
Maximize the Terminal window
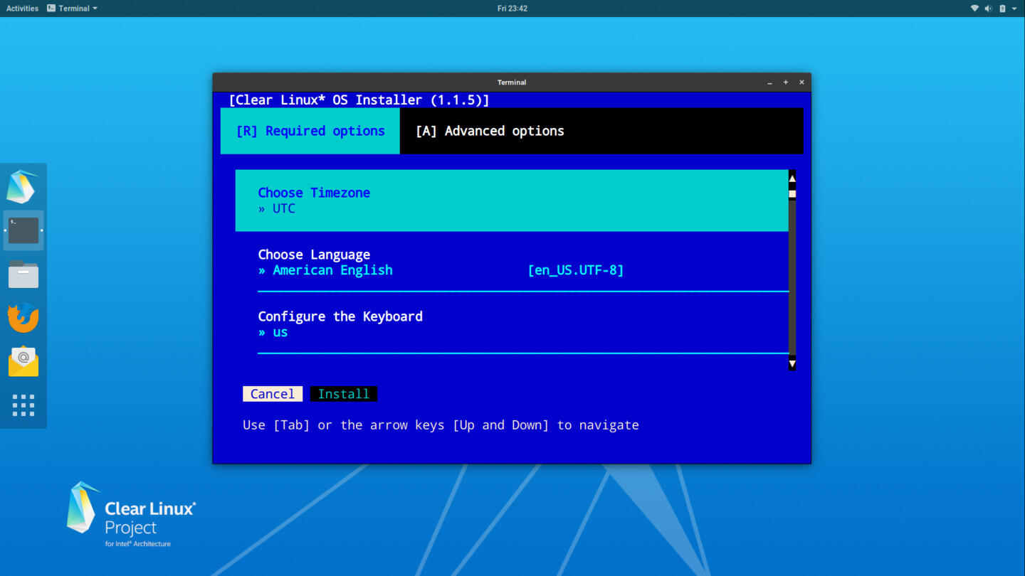(786, 82)
